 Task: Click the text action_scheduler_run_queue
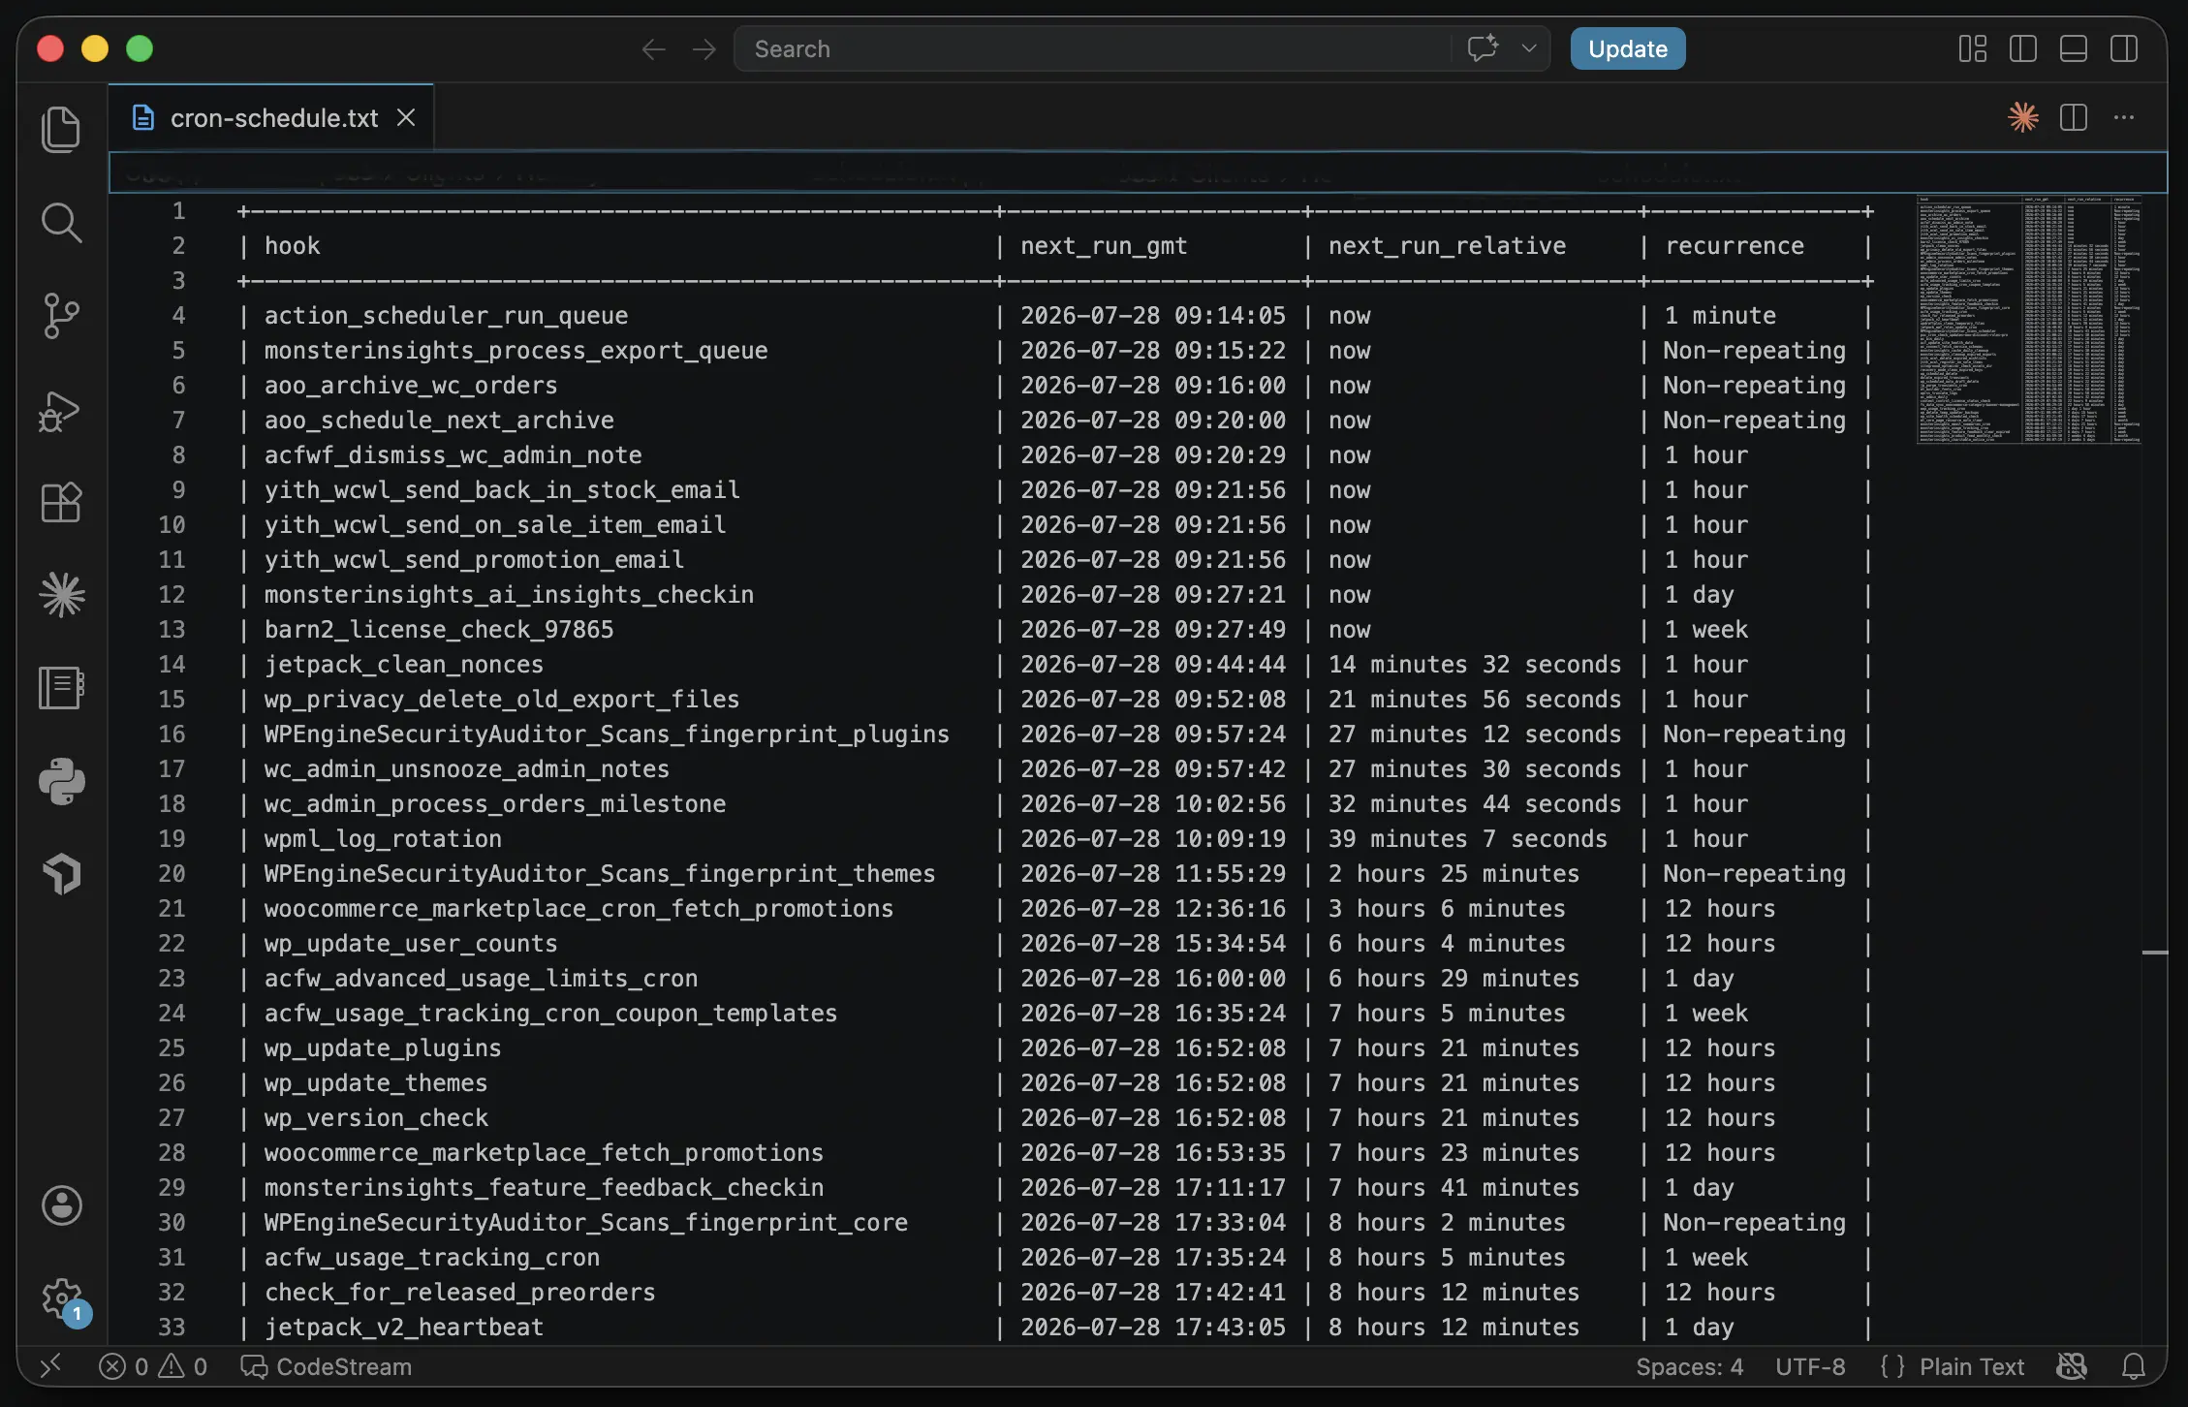pos(446,316)
